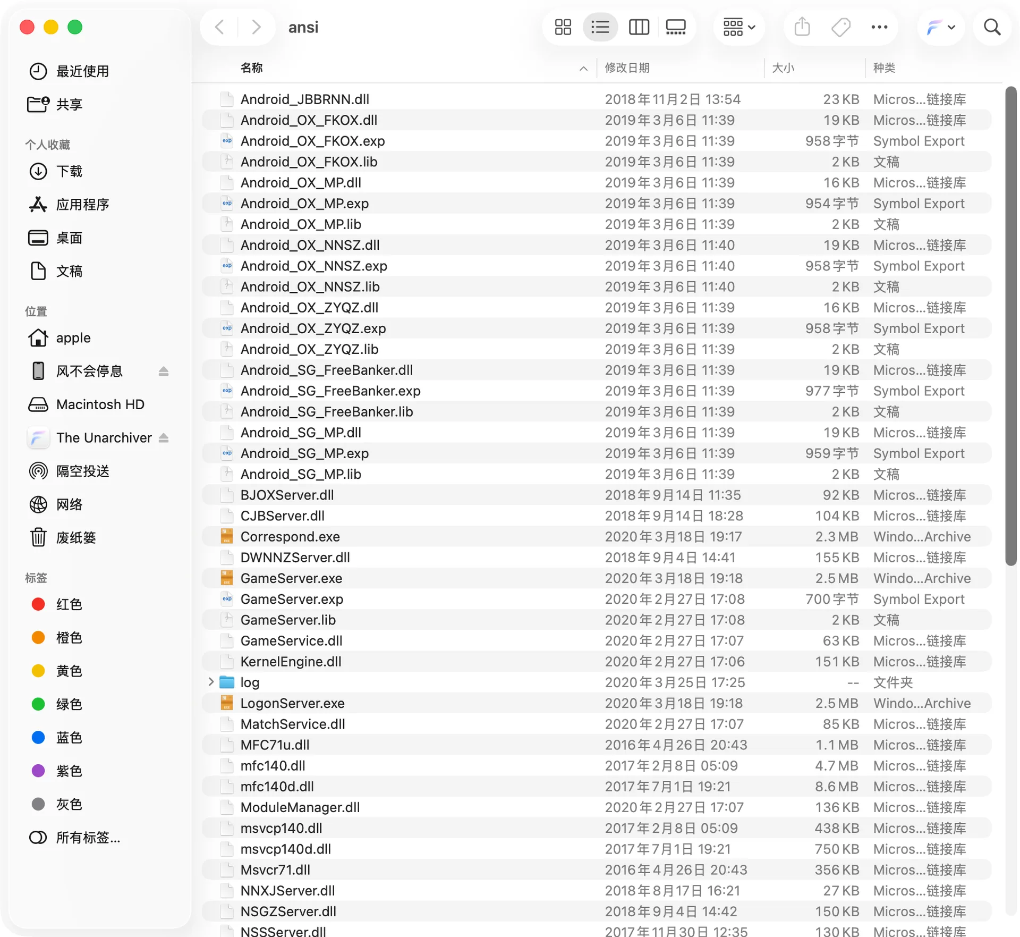Sort by 名称 column header

[252, 68]
